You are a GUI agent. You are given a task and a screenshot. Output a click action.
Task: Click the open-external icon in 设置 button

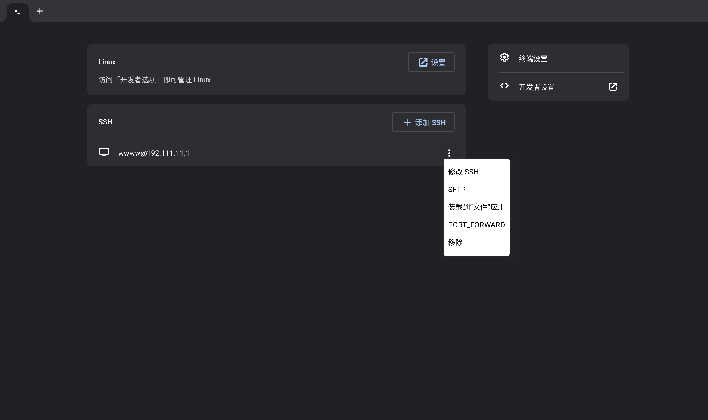423,62
